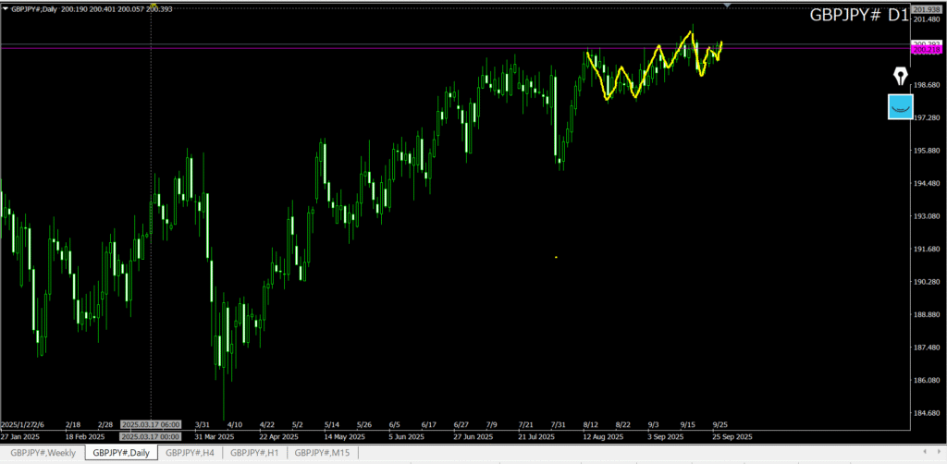
Task: Click the yellow marker atop the vertical dotted line
Action: (x=152, y=6)
